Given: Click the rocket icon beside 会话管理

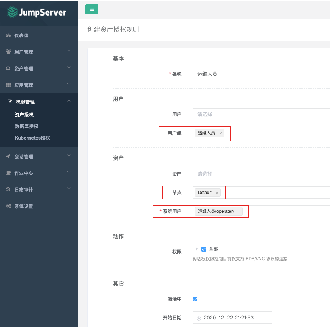Looking at the screenshot, I should (x=8, y=156).
